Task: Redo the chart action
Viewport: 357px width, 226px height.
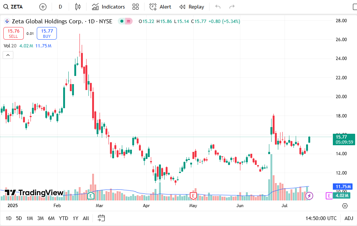Action: click(x=232, y=7)
